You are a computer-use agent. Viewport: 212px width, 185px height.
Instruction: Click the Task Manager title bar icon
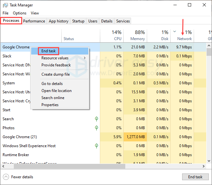pyautogui.click(x=5, y=5)
